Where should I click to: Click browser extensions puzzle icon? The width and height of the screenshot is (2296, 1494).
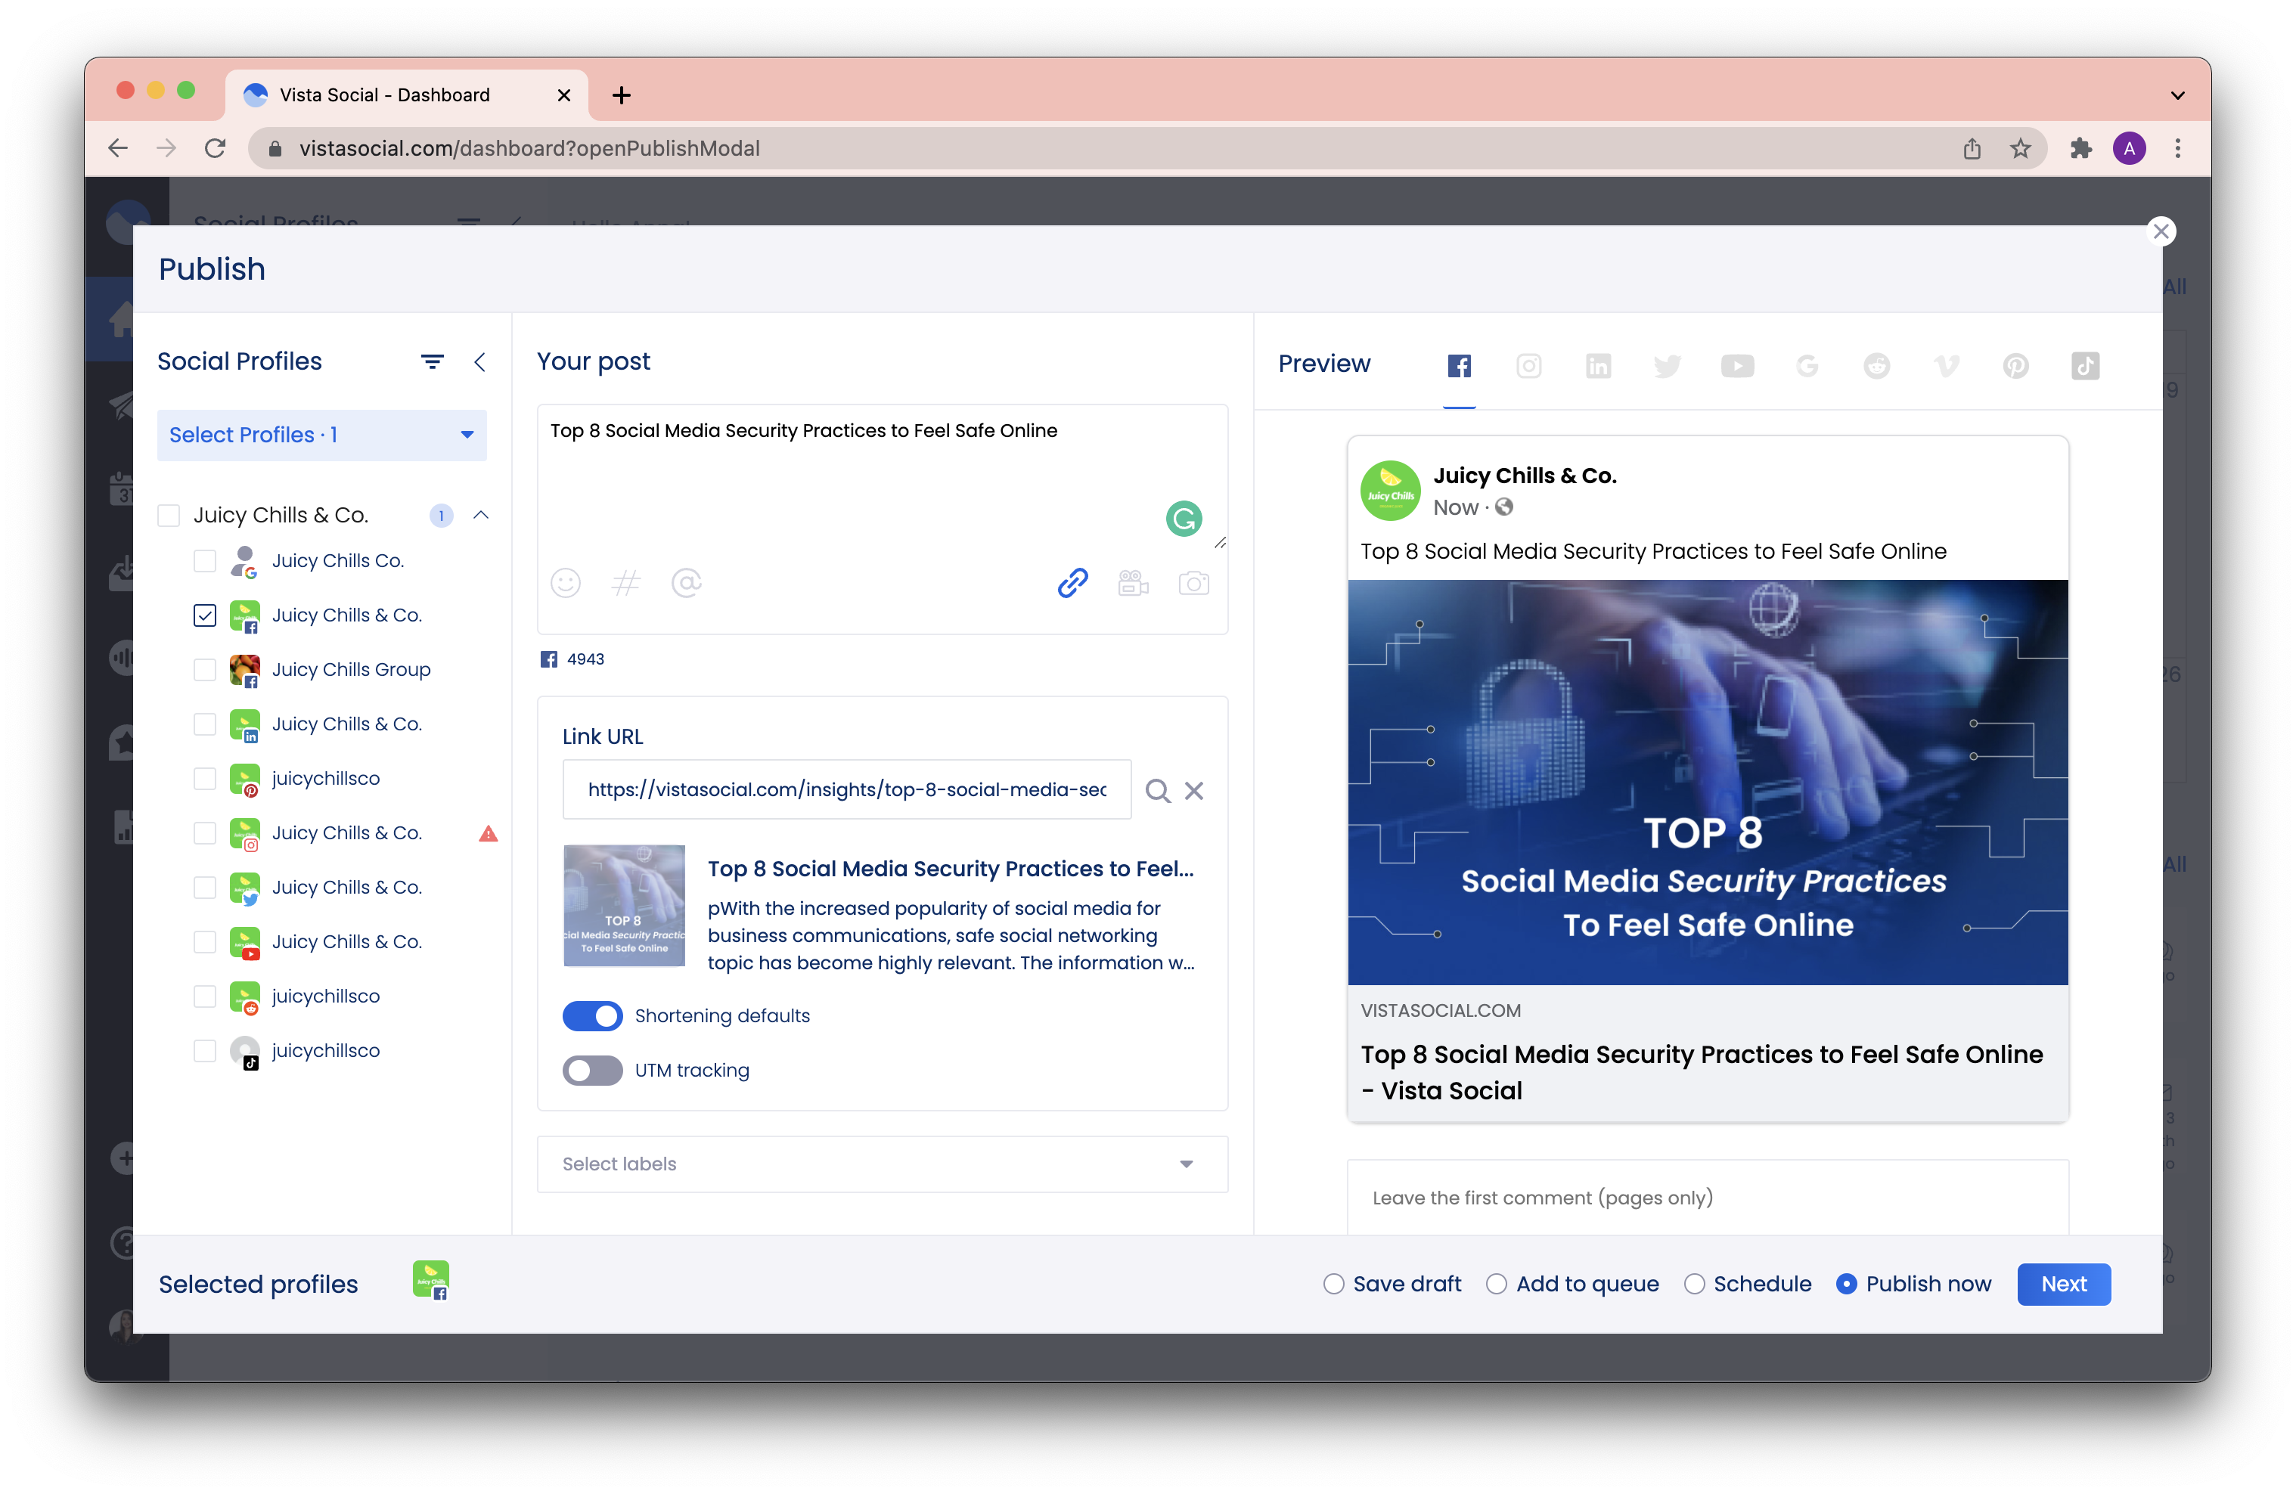point(2080,148)
